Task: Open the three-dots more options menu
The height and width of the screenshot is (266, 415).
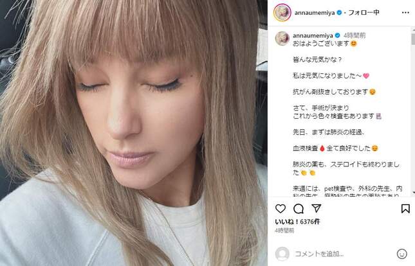Action: point(405,13)
